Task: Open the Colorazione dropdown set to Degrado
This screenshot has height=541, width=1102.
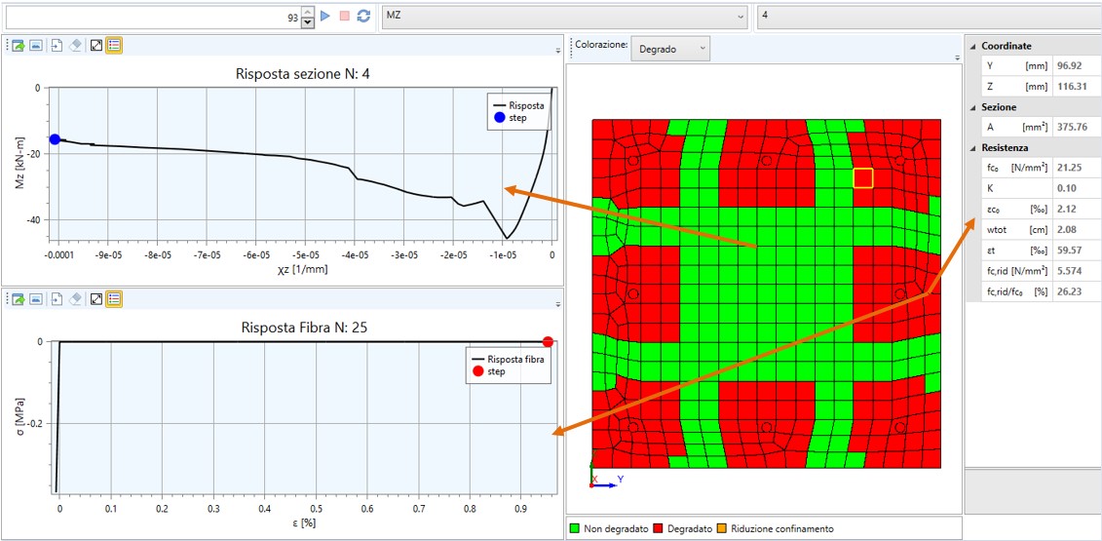Action: (670, 49)
